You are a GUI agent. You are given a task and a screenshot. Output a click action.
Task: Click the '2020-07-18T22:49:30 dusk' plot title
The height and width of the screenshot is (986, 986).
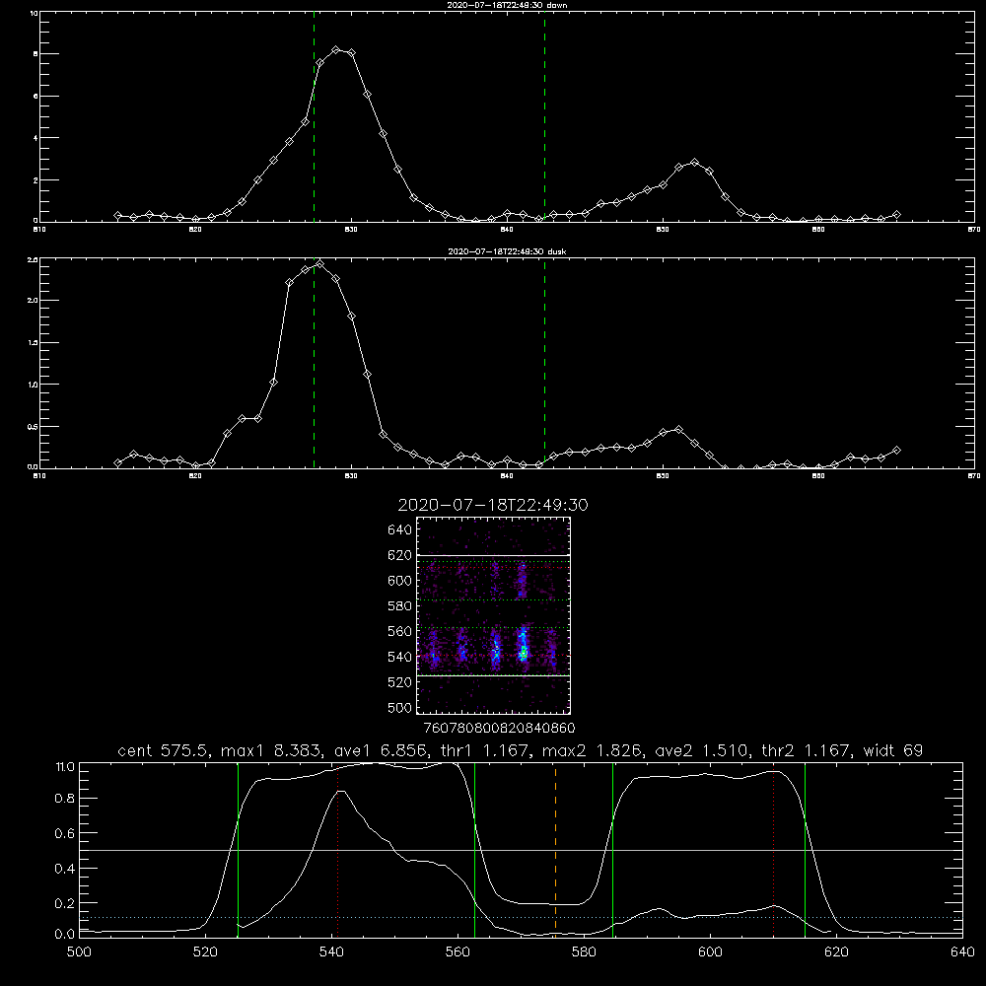pyautogui.click(x=507, y=251)
